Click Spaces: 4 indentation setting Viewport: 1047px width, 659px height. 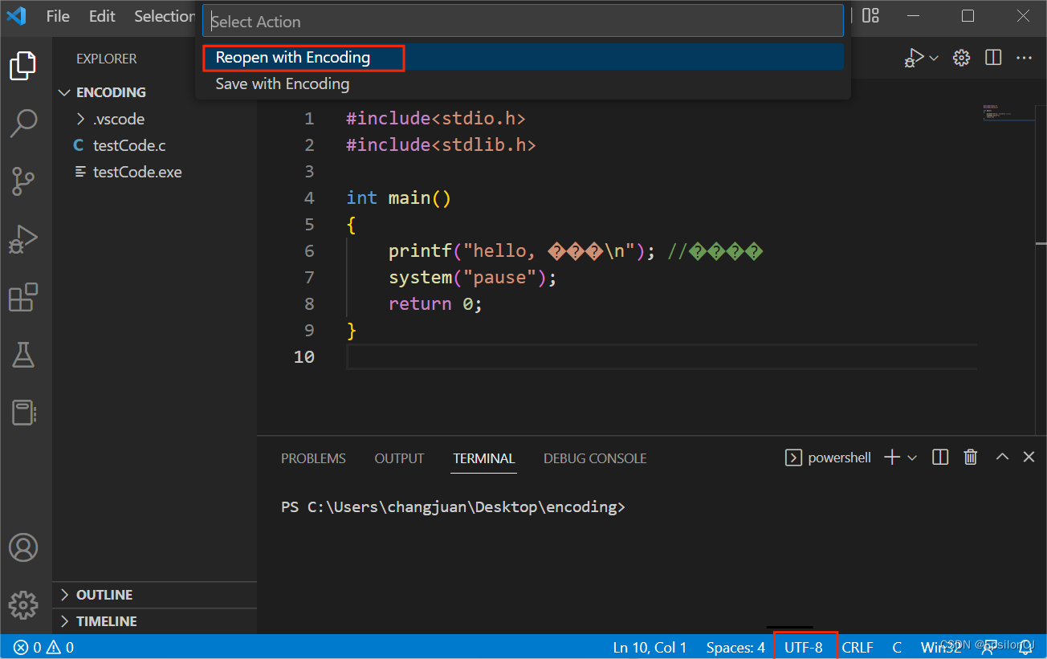tap(735, 647)
